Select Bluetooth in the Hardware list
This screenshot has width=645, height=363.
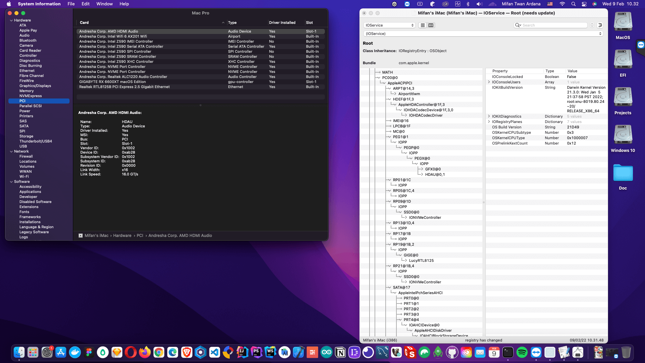[28, 41]
